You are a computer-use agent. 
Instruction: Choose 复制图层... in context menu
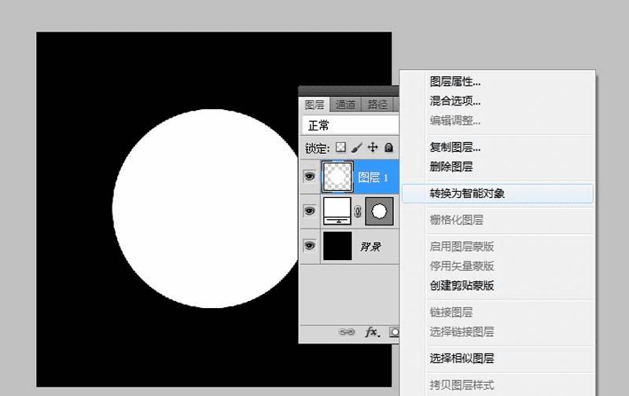tap(455, 148)
